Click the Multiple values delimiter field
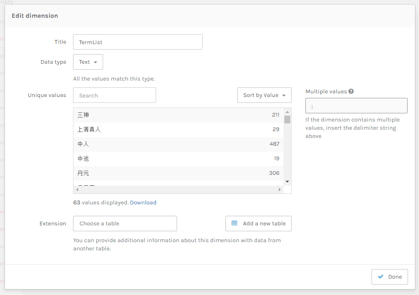The width and height of the screenshot is (419, 295). [356, 106]
